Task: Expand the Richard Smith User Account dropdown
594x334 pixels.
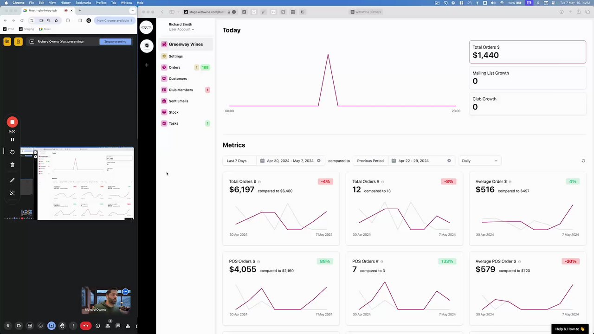Action: tap(181, 29)
